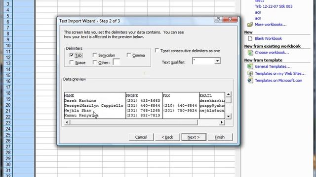Click the preview vertical scrollbar thumb
316x177 pixels.
[228, 100]
